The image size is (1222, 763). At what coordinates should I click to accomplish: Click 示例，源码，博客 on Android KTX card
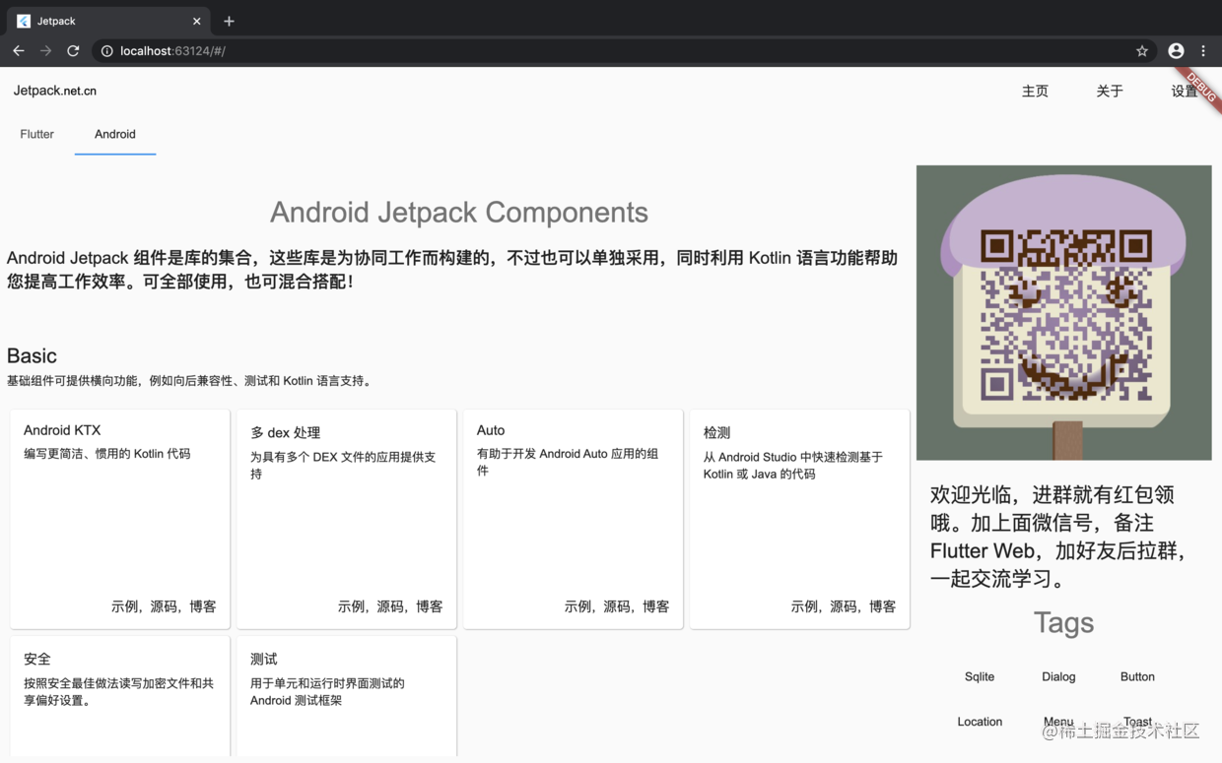(164, 606)
